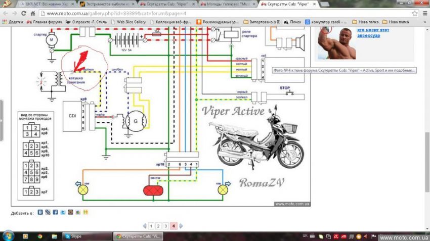Open gallery page 2
430x241 pixels.
pos(158,226)
